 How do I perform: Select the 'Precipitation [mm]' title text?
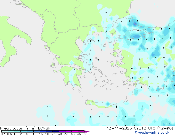(x=18, y=128)
